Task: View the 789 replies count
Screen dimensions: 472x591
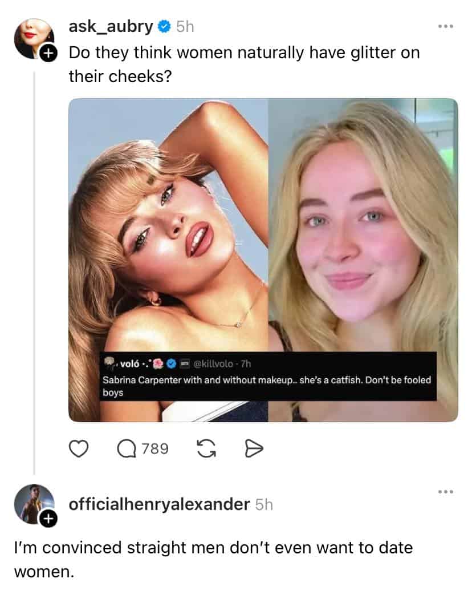Action: point(154,450)
